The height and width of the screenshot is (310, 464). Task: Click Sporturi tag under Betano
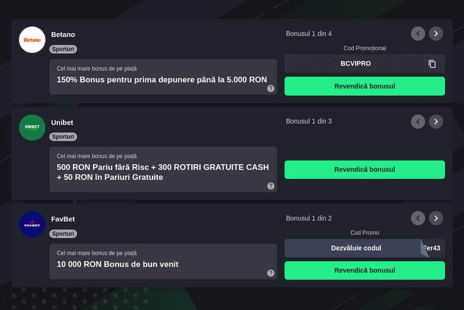click(x=63, y=49)
